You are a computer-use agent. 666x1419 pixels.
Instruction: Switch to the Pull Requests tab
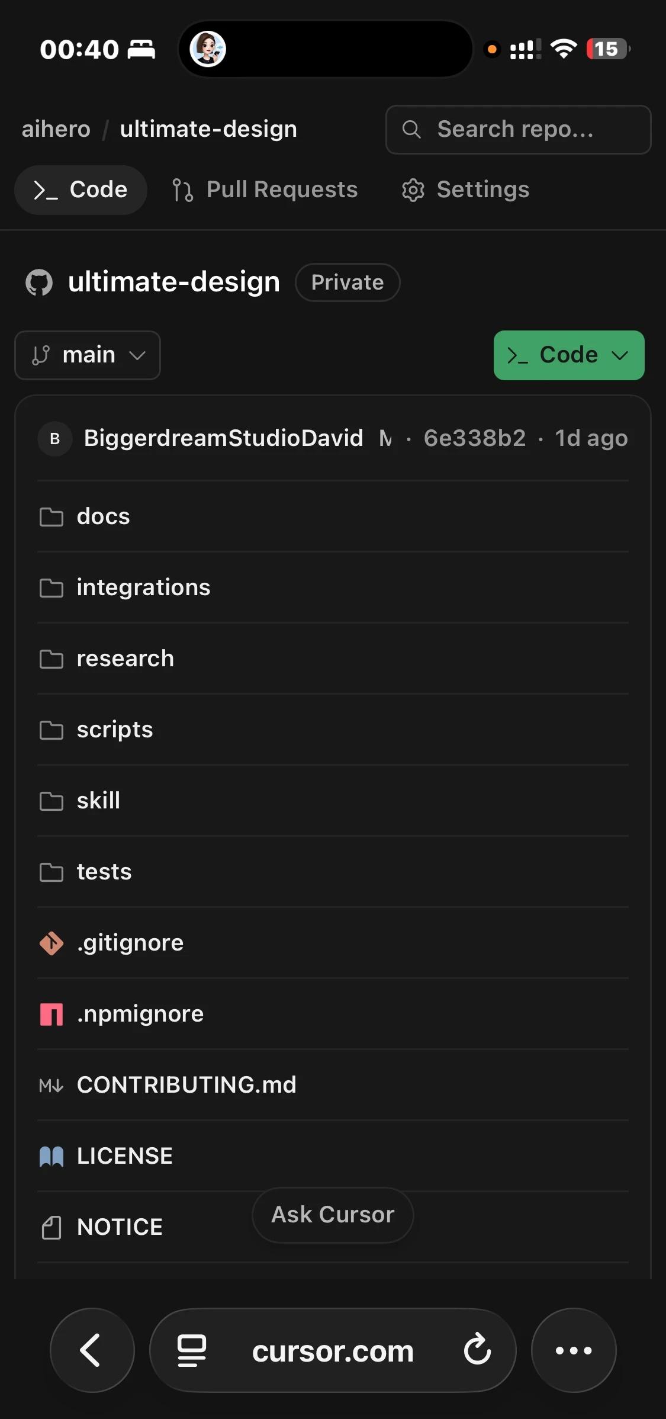pyautogui.click(x=265, y=190)
